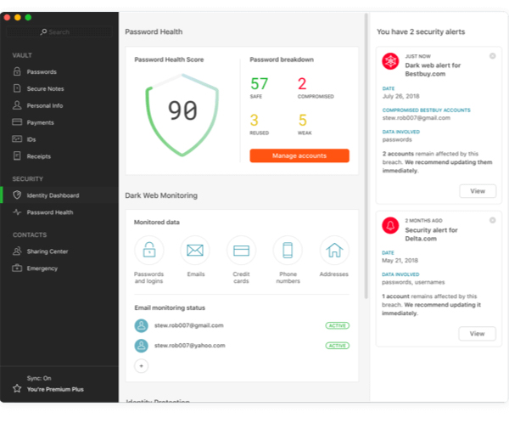Open Emergency under Contacts
This screenshot has height=423, width=509.
click(59, 268)
